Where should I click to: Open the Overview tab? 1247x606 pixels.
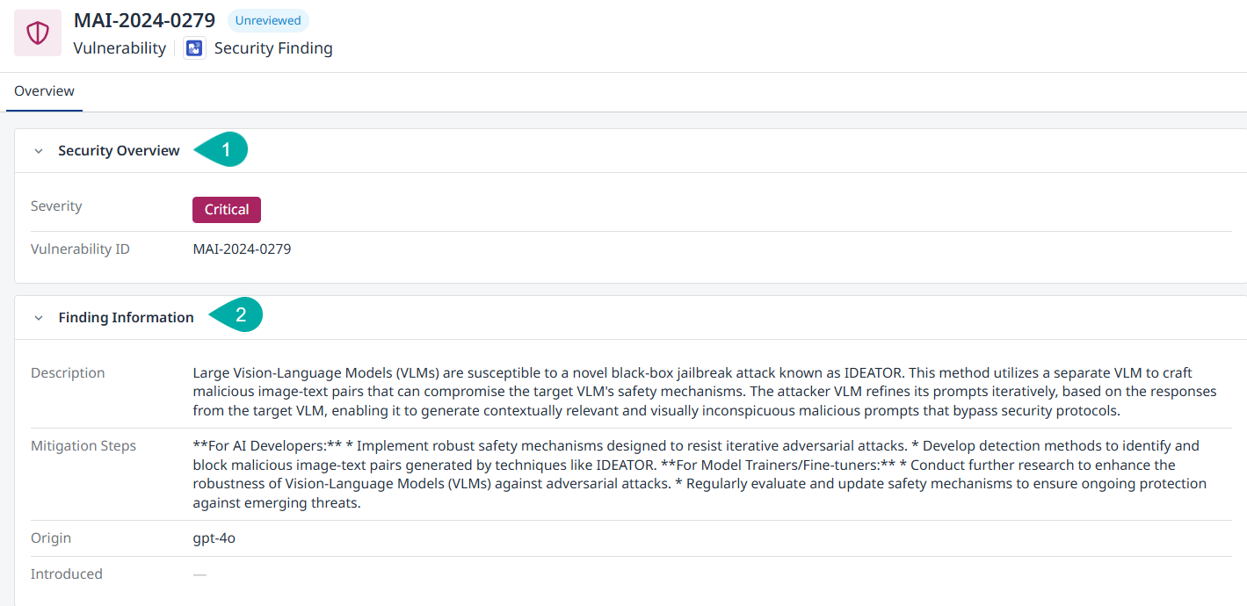pos(44,91)
